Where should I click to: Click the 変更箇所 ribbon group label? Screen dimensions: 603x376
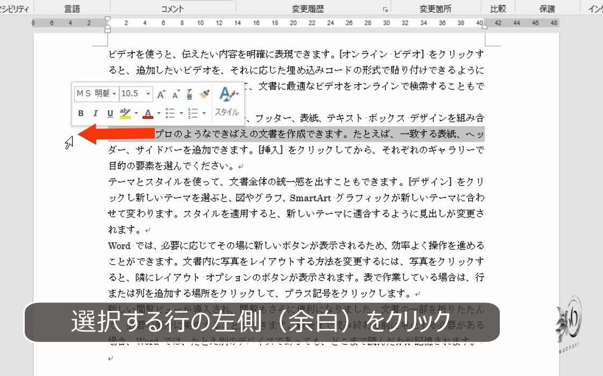pyautogui.click(x=435, y=9)
